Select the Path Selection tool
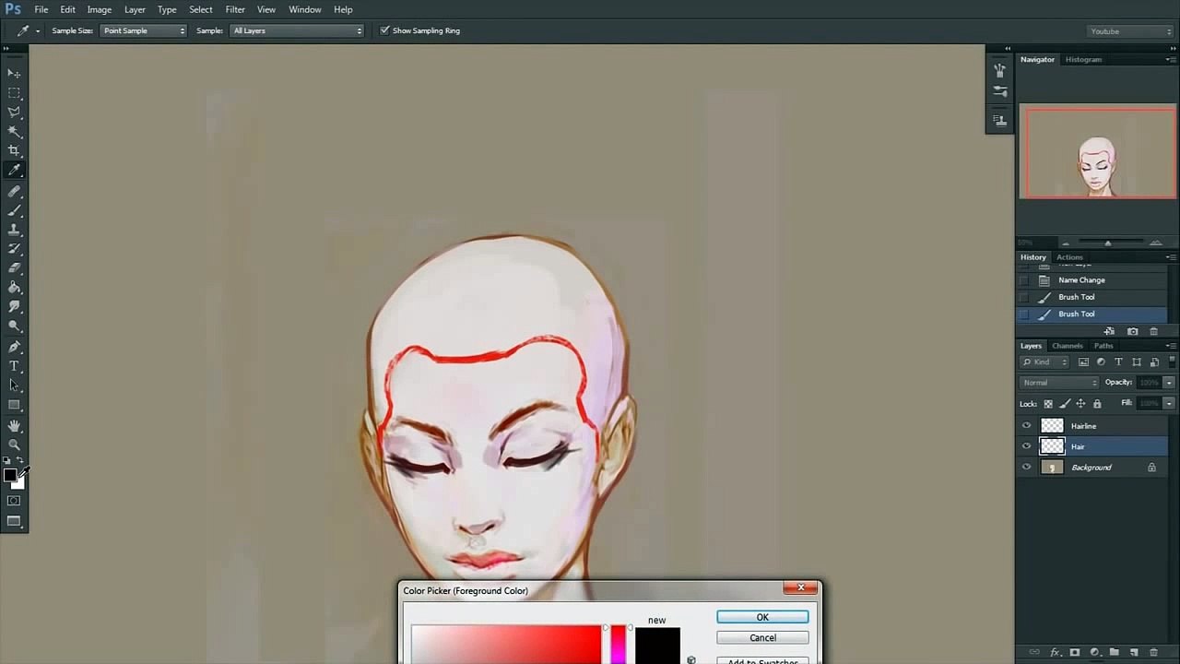The width and height of the screenshot is (1180, 664). (x=14, y=385)
